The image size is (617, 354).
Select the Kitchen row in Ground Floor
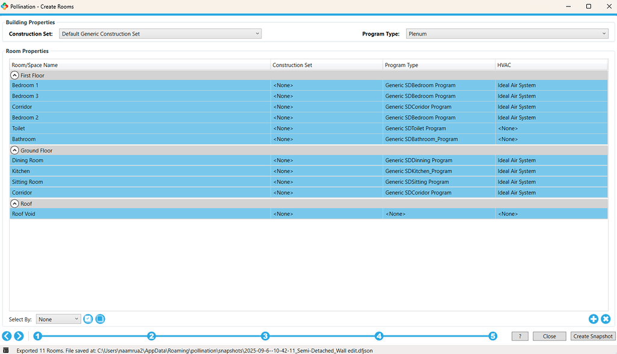click(x=121, y=171)
